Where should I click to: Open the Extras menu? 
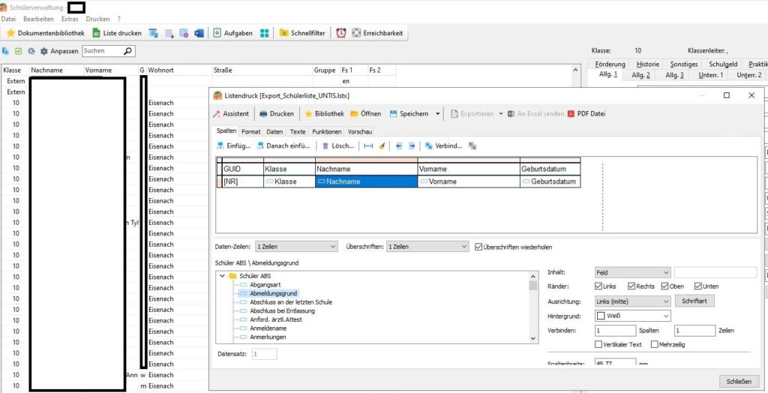[x=70, y=18]
